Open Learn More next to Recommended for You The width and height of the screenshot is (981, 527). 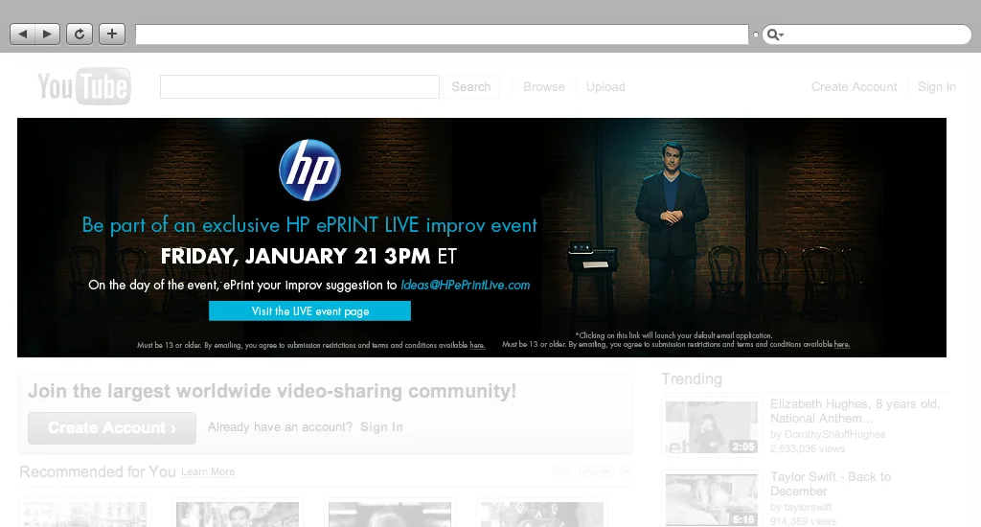[x=208, y=472]
